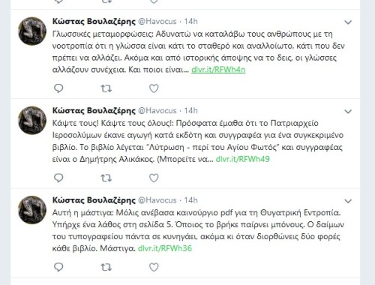Open chevron menu on Αυτή η μάστιγα tweet
Image resolution: width=375 pixels, height=285 pixels.
point(348,201)
